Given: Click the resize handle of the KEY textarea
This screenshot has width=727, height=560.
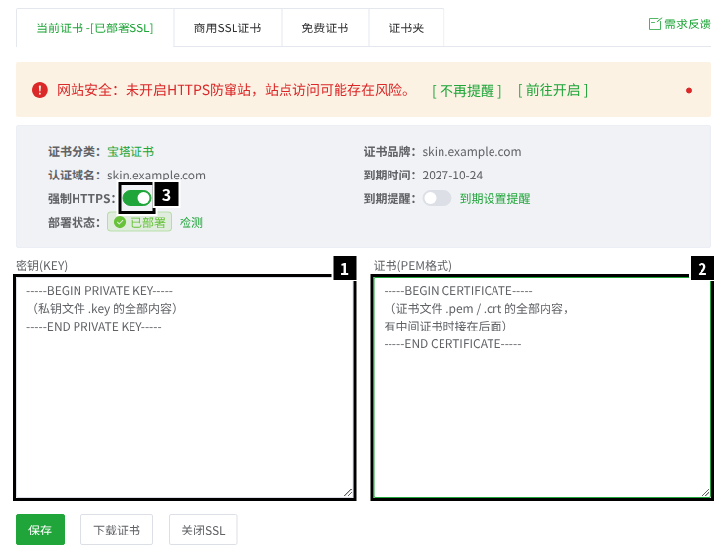Looking at the screenshot, I should [x=348, y=493].
